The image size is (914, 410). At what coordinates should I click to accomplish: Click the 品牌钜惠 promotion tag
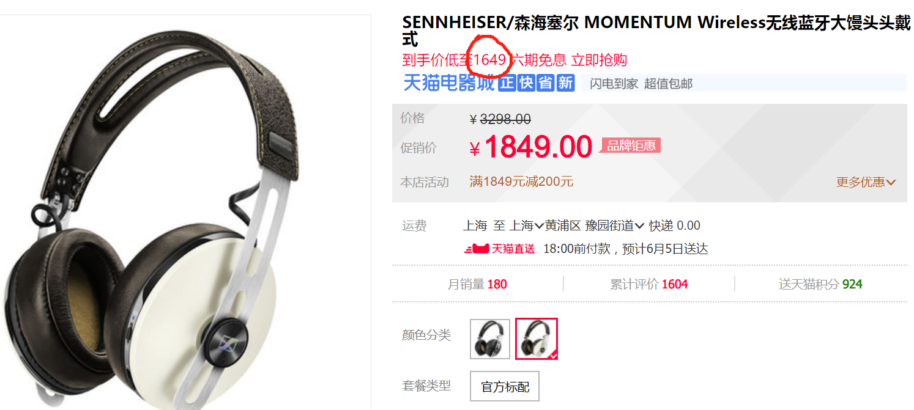[x=631, y=145]
